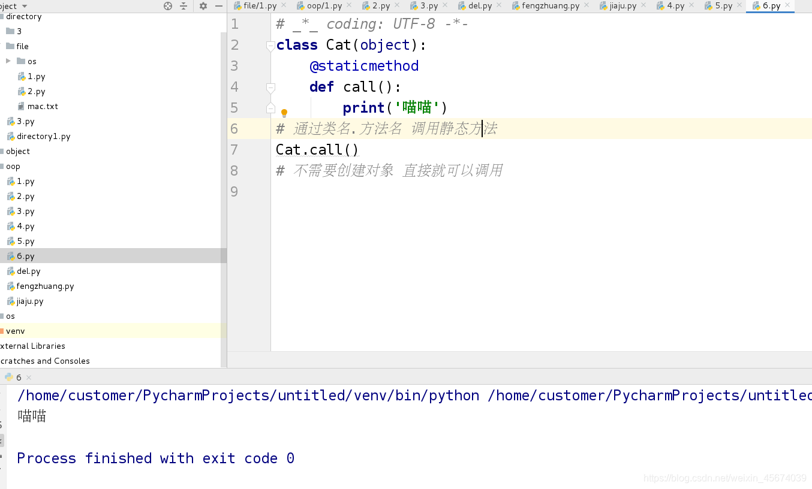Close the del.py editor tab
Image resolution: width=812 pixels, height=489 pixels.
click(x=498, y=5)
